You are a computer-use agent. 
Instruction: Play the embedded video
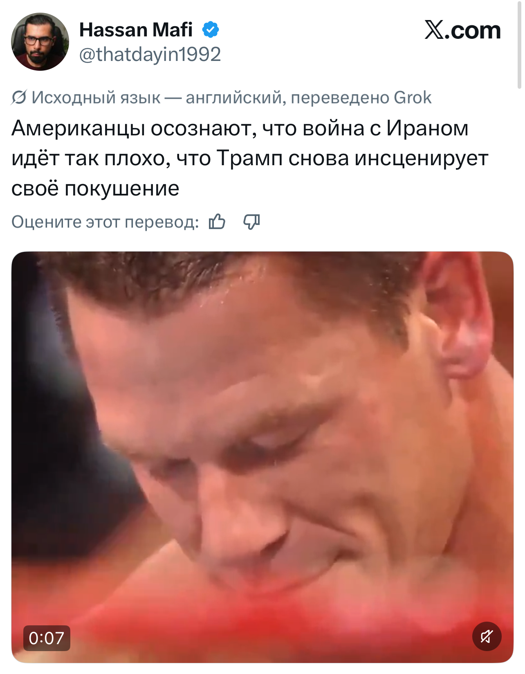click(x=262, y=457)
